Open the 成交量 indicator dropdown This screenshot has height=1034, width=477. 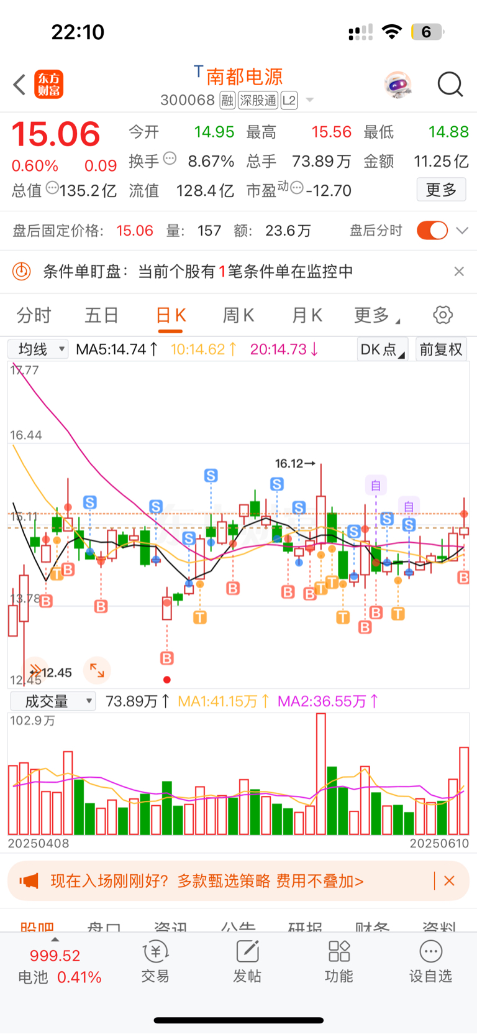pyautogui.click(x=53, y=701)
